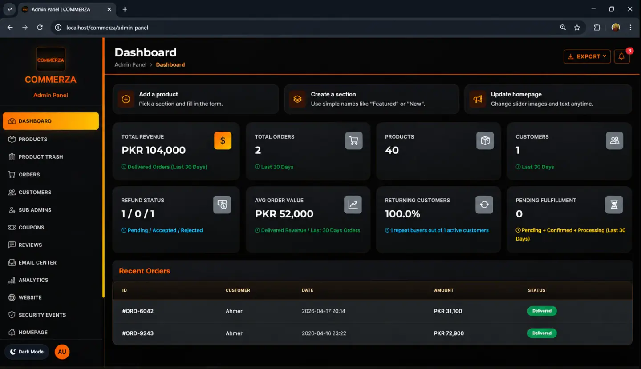Toggle Dark Mode switch

click(27, 352)
